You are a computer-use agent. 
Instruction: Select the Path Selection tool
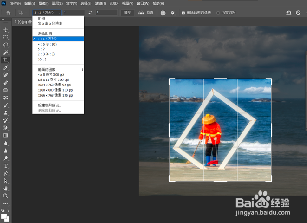tap(6, 181)
